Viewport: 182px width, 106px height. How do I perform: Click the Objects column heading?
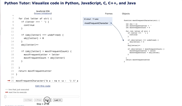tap(126, 14)
